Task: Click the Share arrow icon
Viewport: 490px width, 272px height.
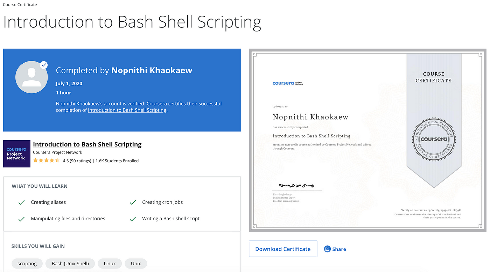Action: click(328, 249)
